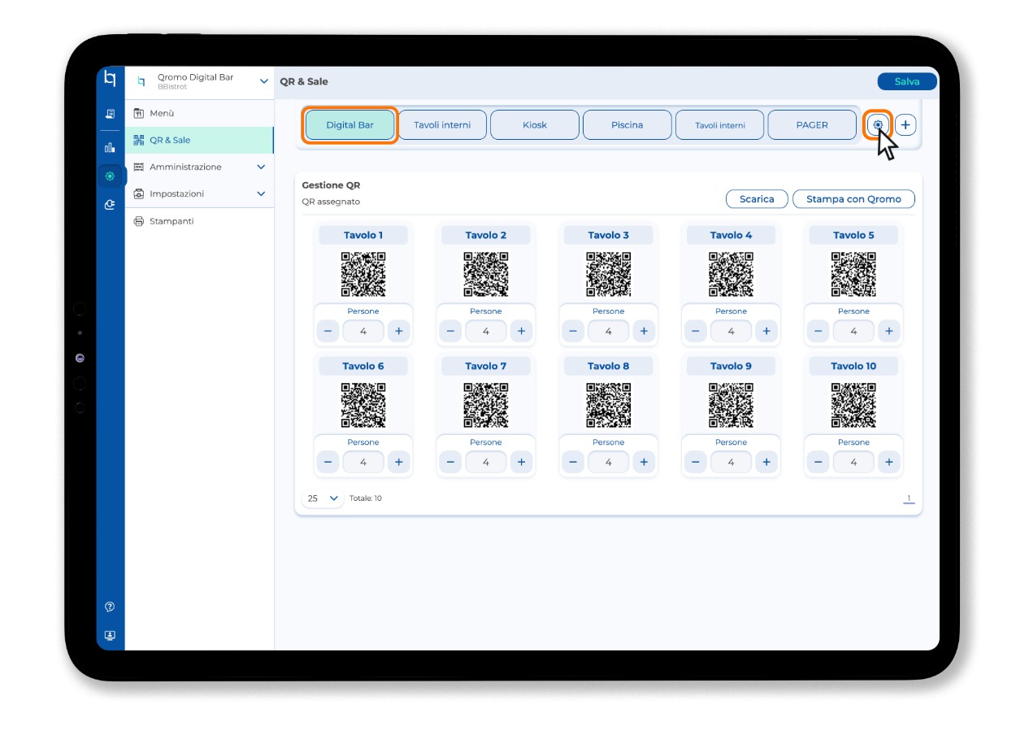Increase persons for Tavolo 9
Screen dimensions: 1016x748
coord(766,462)
